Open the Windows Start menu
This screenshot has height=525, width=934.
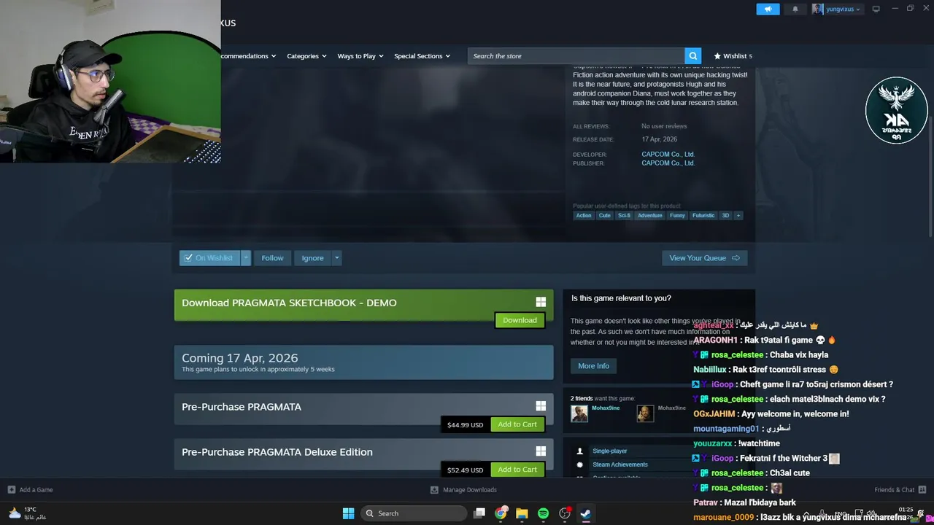point(348,513)
